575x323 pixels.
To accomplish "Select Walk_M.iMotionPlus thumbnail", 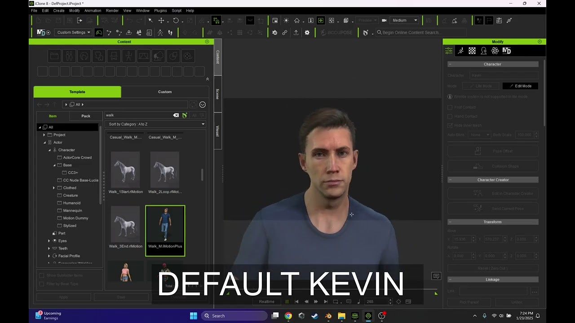I will (165, 231).
